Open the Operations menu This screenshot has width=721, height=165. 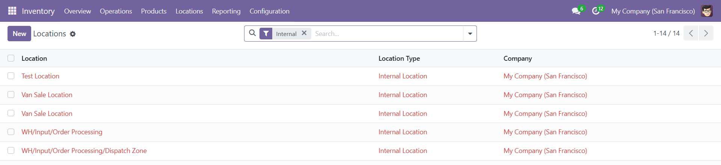(116, 11)
